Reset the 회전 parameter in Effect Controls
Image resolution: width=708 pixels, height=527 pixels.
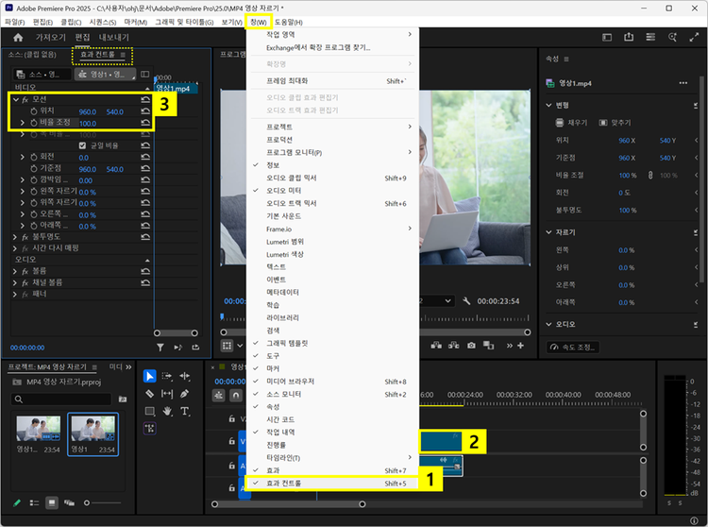point(145,157)
